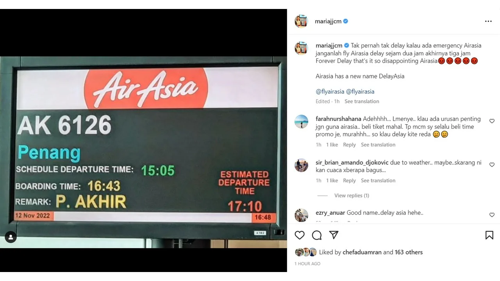The width and height of the screenshot is (500, 281).
Task: Open chefaduamran profile from likes
Action: click(x=362, y=253)
